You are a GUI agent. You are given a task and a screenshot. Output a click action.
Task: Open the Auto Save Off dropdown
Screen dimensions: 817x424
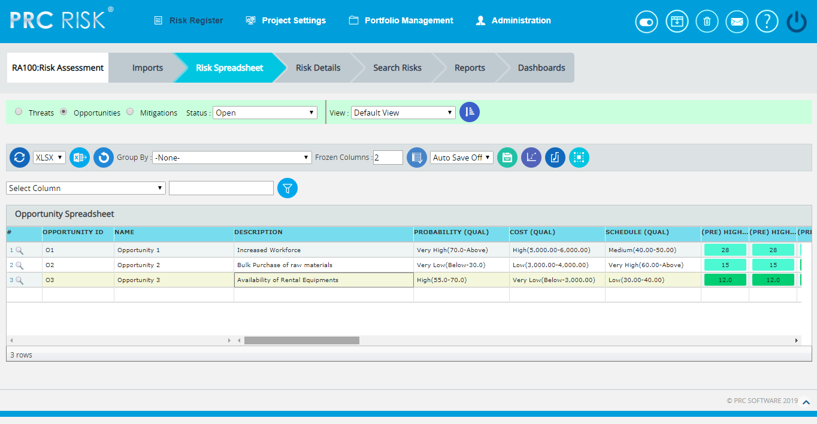(x=462, y=158)
